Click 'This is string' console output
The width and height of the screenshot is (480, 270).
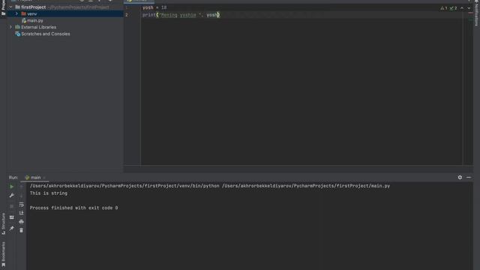[x=48, y=193]
